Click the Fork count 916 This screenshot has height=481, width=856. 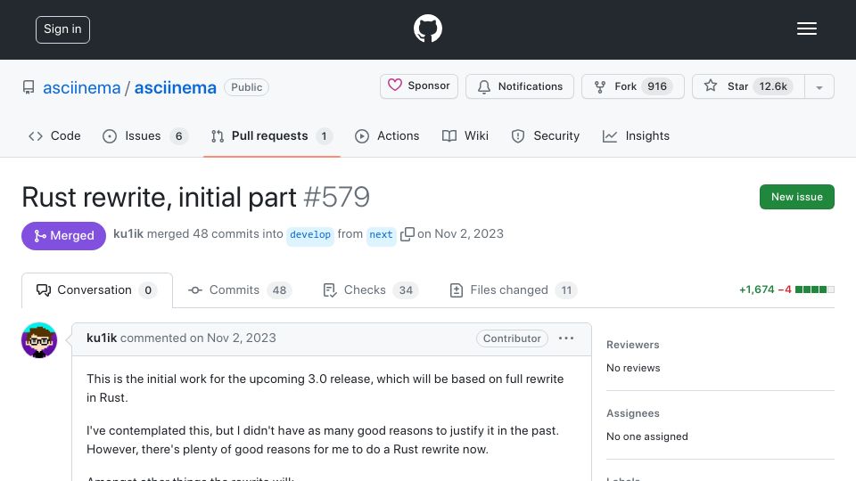[657, 86]
